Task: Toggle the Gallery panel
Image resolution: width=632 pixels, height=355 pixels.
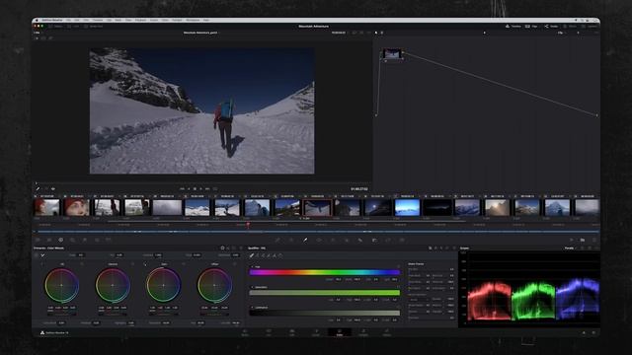Action: coord(56,27)
